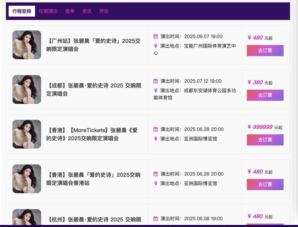Click calendar icon beside 2025.09.07 19:00
Screen dimensions: 298x227
point(155,36)
